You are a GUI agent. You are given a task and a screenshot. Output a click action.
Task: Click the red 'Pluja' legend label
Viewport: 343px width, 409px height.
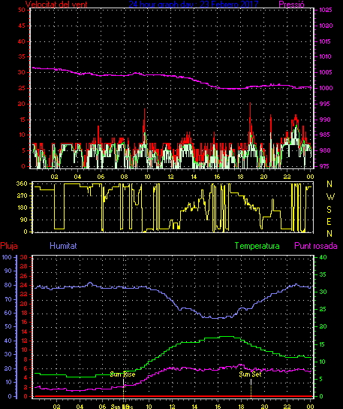click(x=9, y=246)
